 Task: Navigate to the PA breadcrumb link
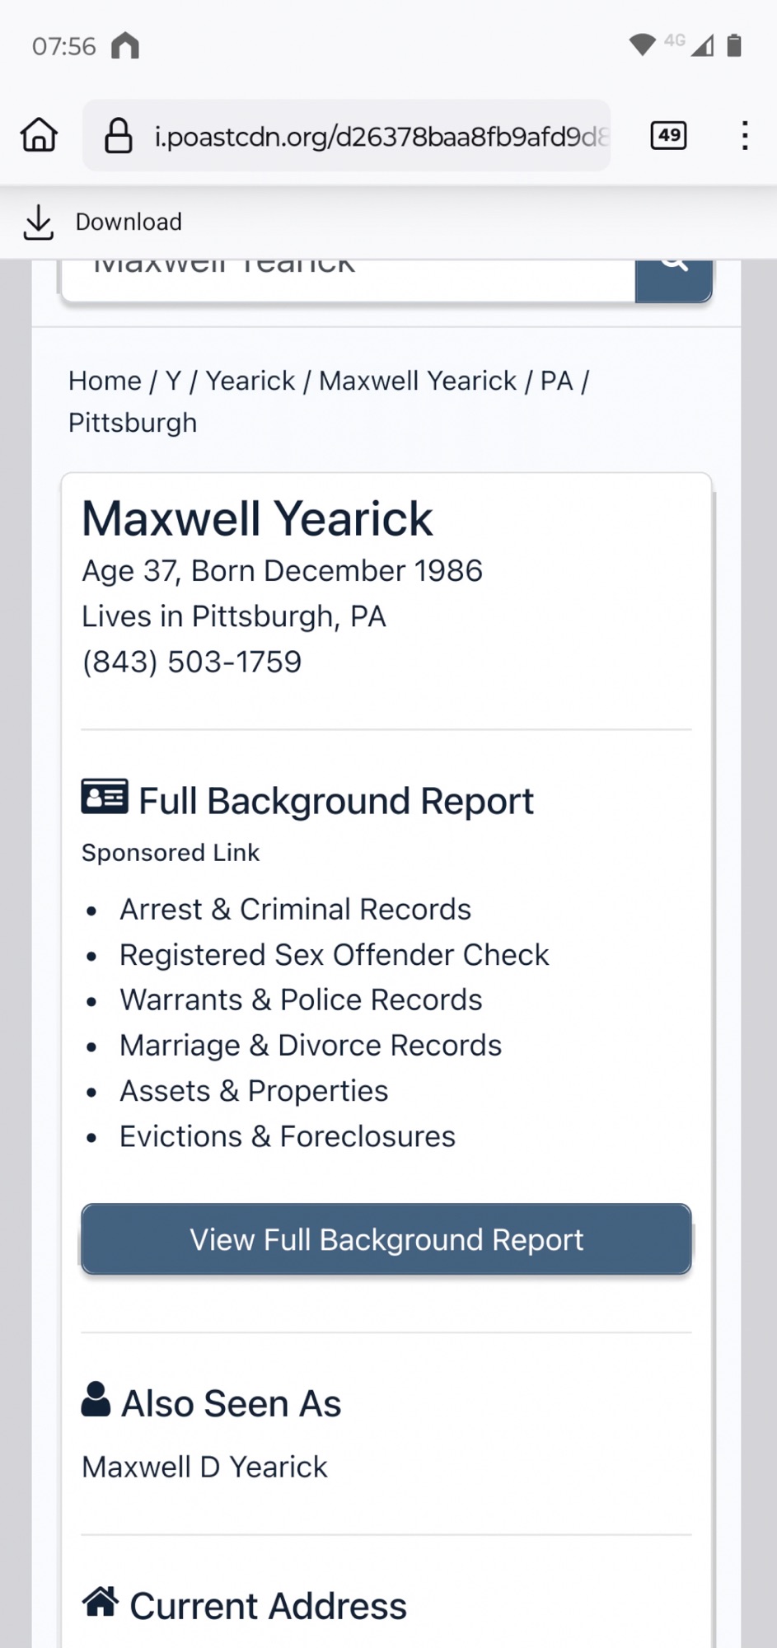(556, 381)
